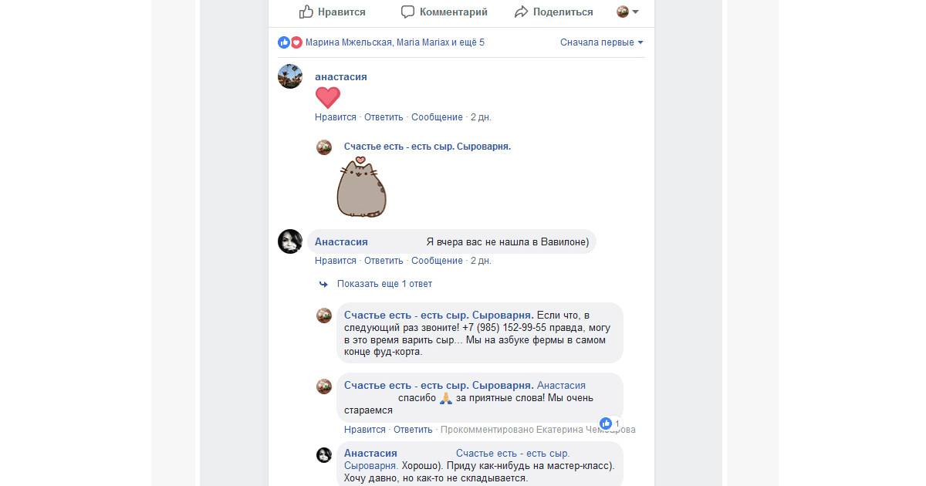Open the page avatar selector dropdown
Viewport: 926px width, 486px height.
[x=627, y=12]
